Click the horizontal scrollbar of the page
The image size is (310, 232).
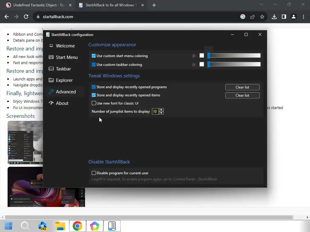coord(149,217)
